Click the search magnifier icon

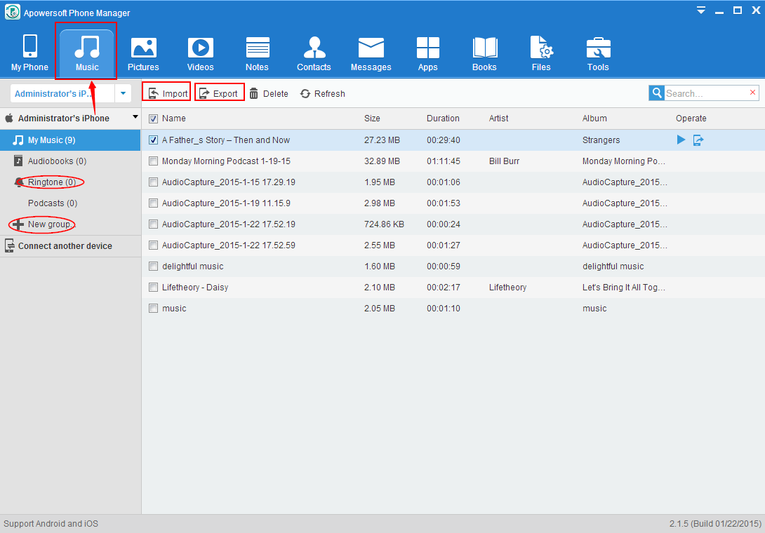click(656, 93)
